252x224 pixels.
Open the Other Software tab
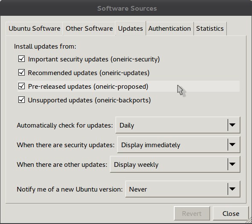(89, 29)
